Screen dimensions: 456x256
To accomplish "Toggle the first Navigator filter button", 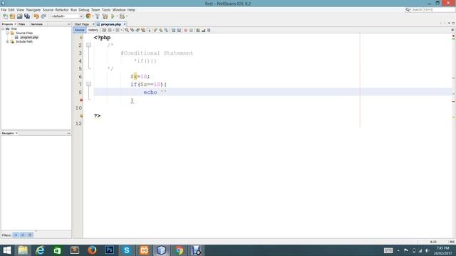I will (16, 235).
